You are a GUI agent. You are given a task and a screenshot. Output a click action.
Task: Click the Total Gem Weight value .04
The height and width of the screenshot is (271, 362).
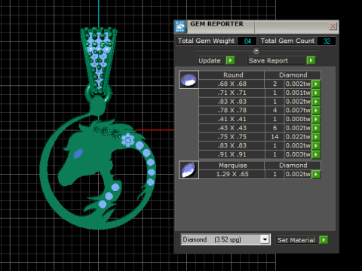click(x=247, y=41)
